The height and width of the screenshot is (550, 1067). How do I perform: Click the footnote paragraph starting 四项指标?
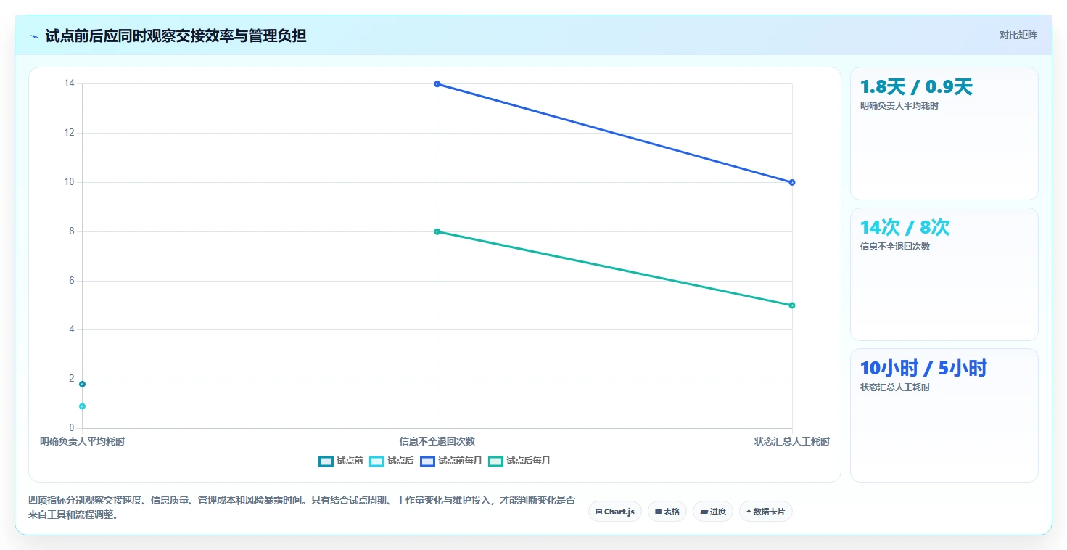point(302,507)
